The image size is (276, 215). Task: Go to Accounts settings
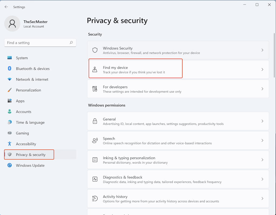coord(40,112)
